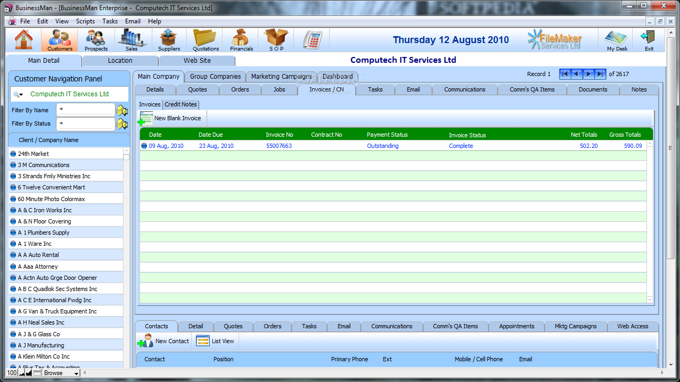This screenshot has height=382, width=680.
Task: Go to previous record
Action: click(x=577, y=74)
